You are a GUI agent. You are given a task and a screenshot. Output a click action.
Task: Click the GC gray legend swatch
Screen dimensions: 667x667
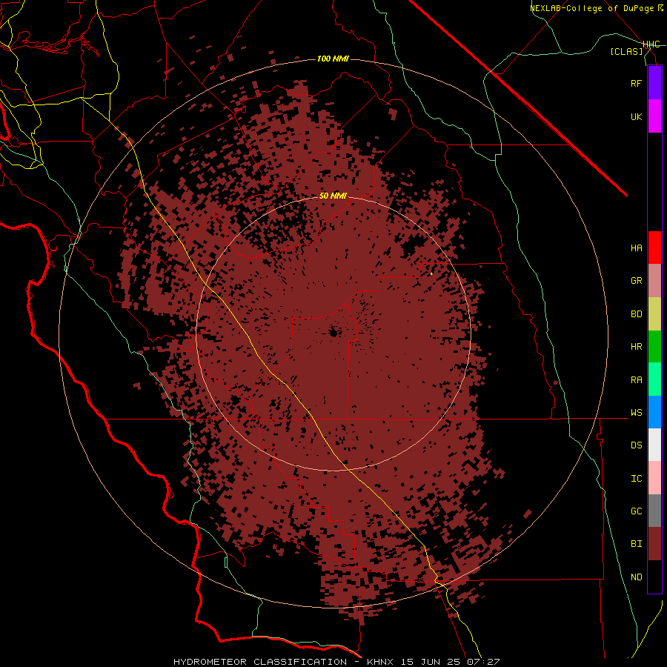point(654,511)
